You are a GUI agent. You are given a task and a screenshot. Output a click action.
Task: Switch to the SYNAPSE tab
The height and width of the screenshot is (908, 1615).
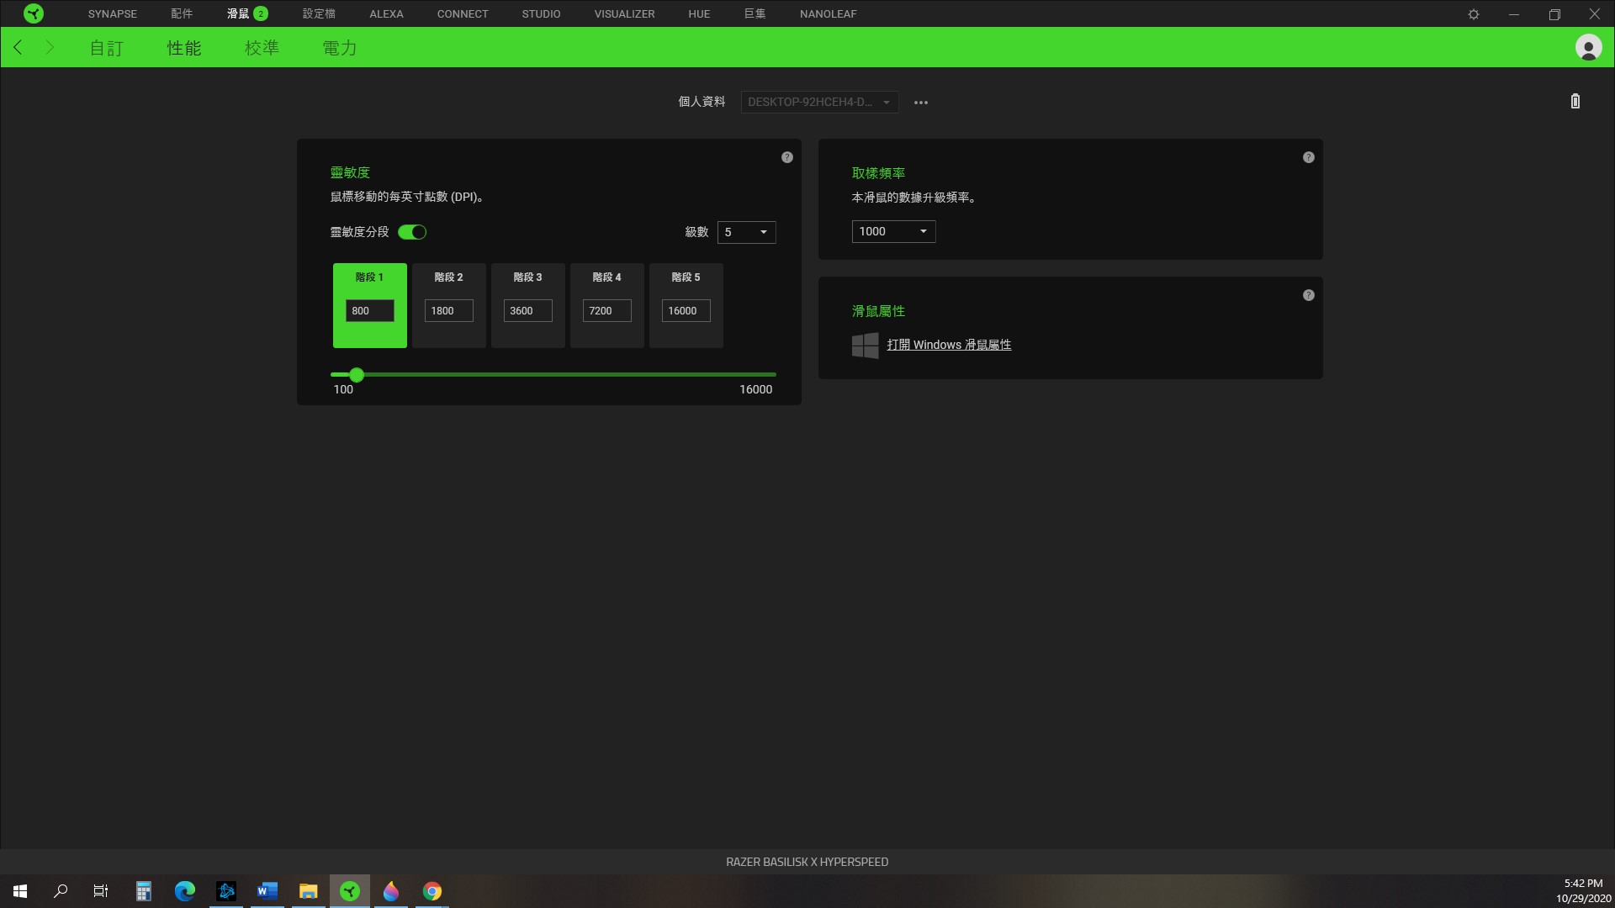(x=112, y=13)
